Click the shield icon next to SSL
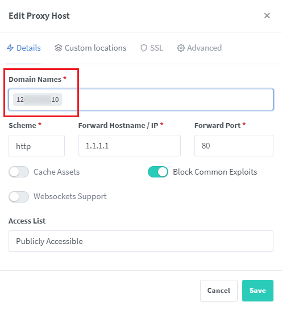 point(144,48)
